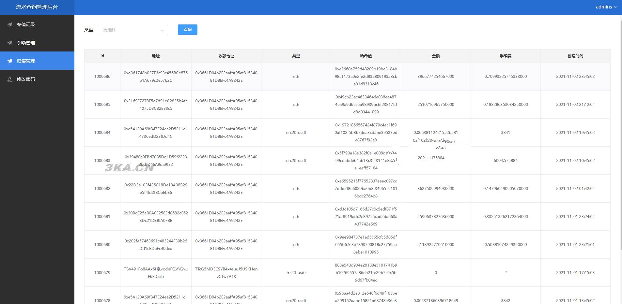Go to 余额管理 in sidebar

tap(26, 43)
